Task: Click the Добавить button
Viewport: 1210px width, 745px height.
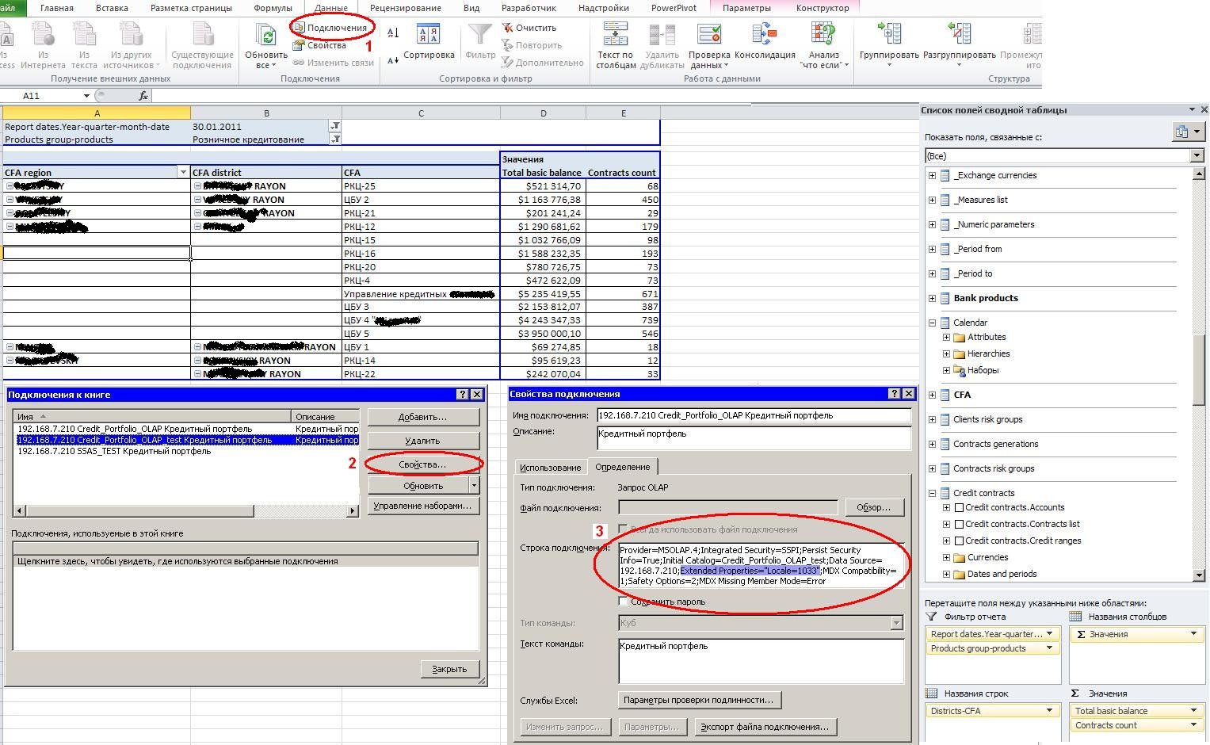Action: tap(423, 417)
